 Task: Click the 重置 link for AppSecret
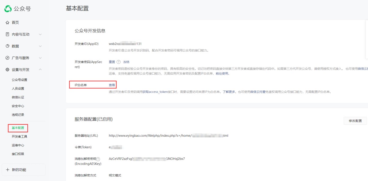click(x=112, y=62)
